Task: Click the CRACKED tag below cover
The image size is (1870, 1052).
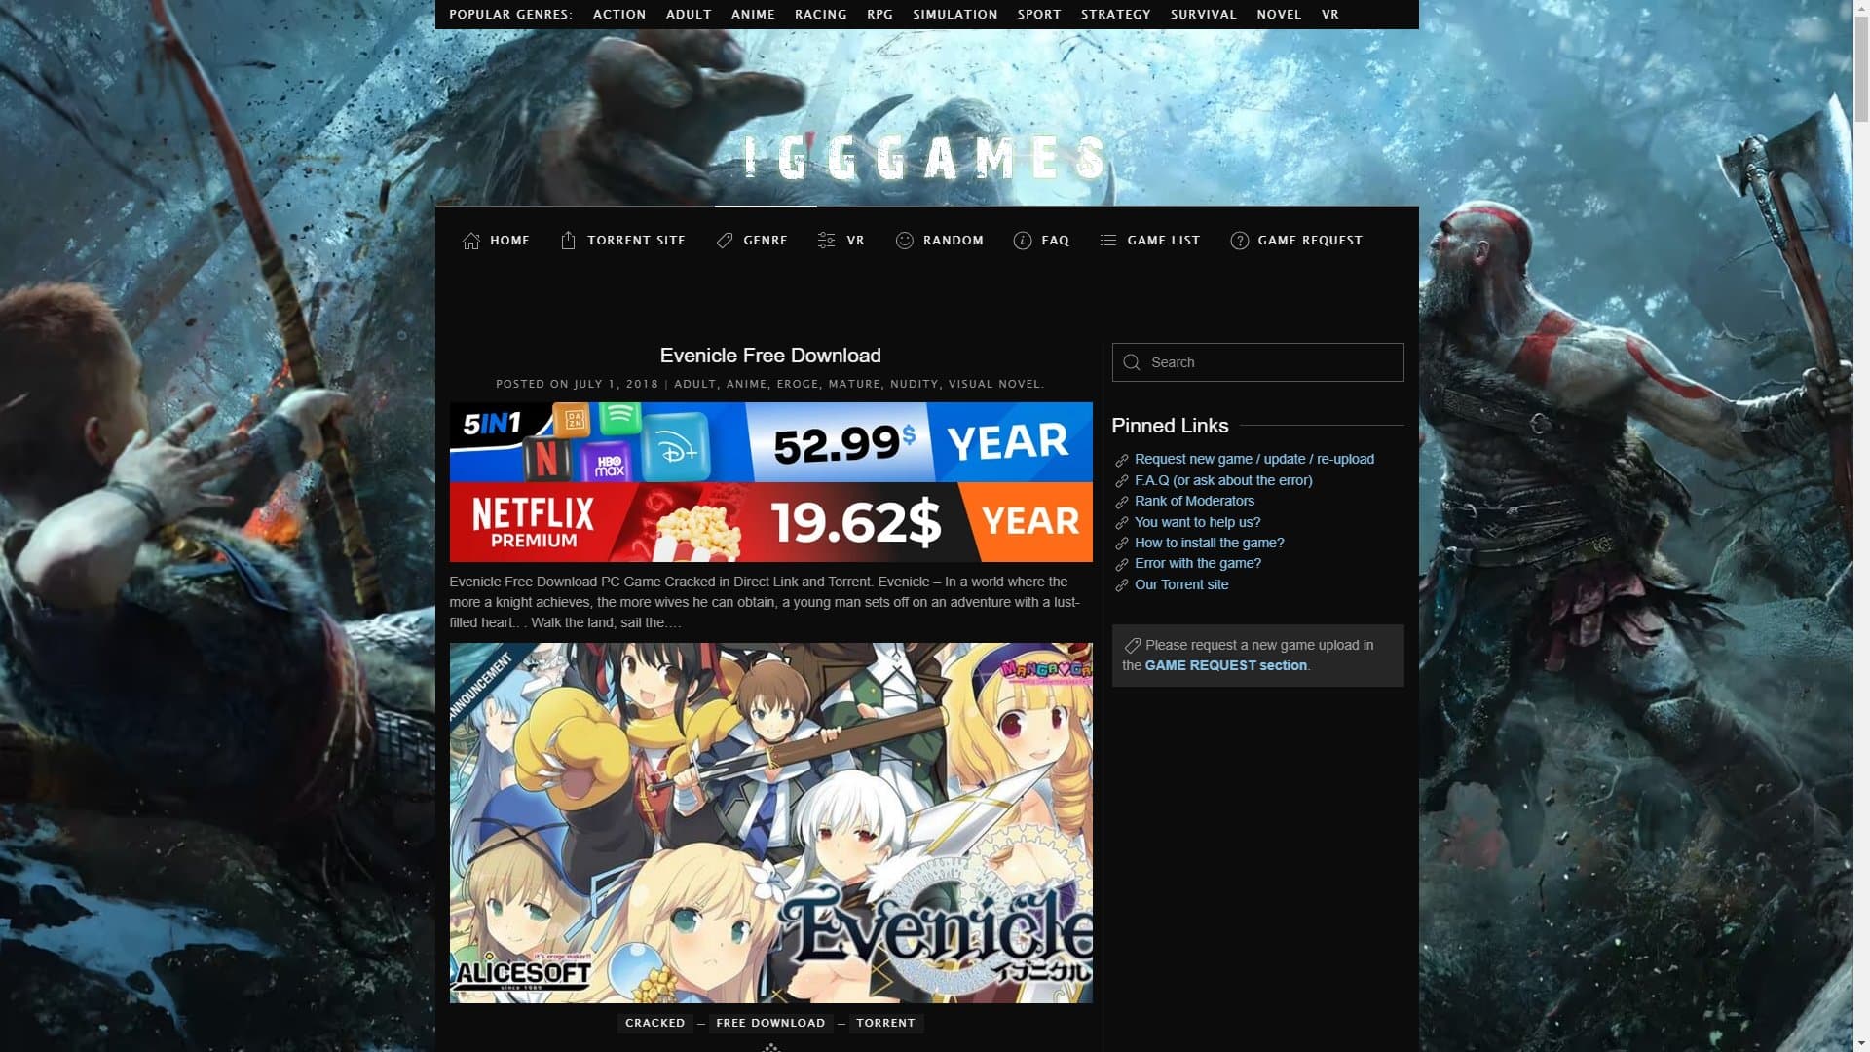Action: coord(654,1023)
